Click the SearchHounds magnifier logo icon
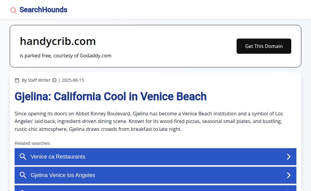The width and height of the screenshot is (311, 191). click(13, 10)
